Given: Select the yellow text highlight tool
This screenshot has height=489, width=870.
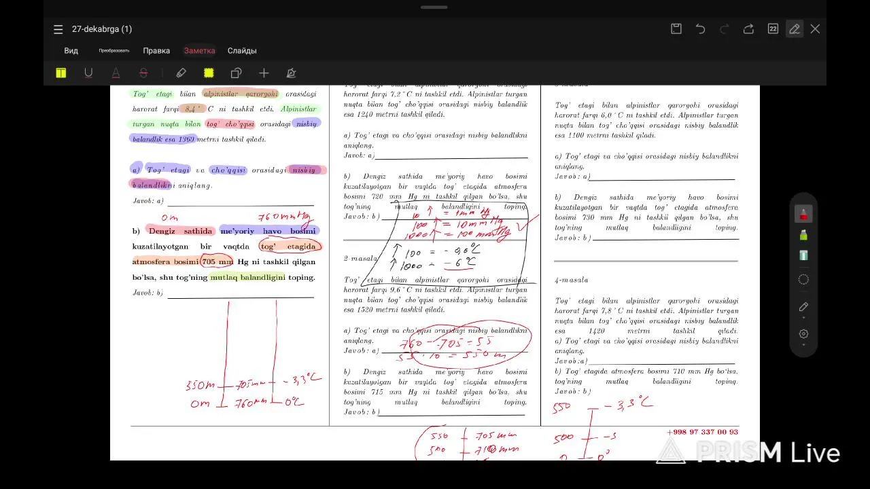Looking at the screenshot, I should (x=61, y=73).
